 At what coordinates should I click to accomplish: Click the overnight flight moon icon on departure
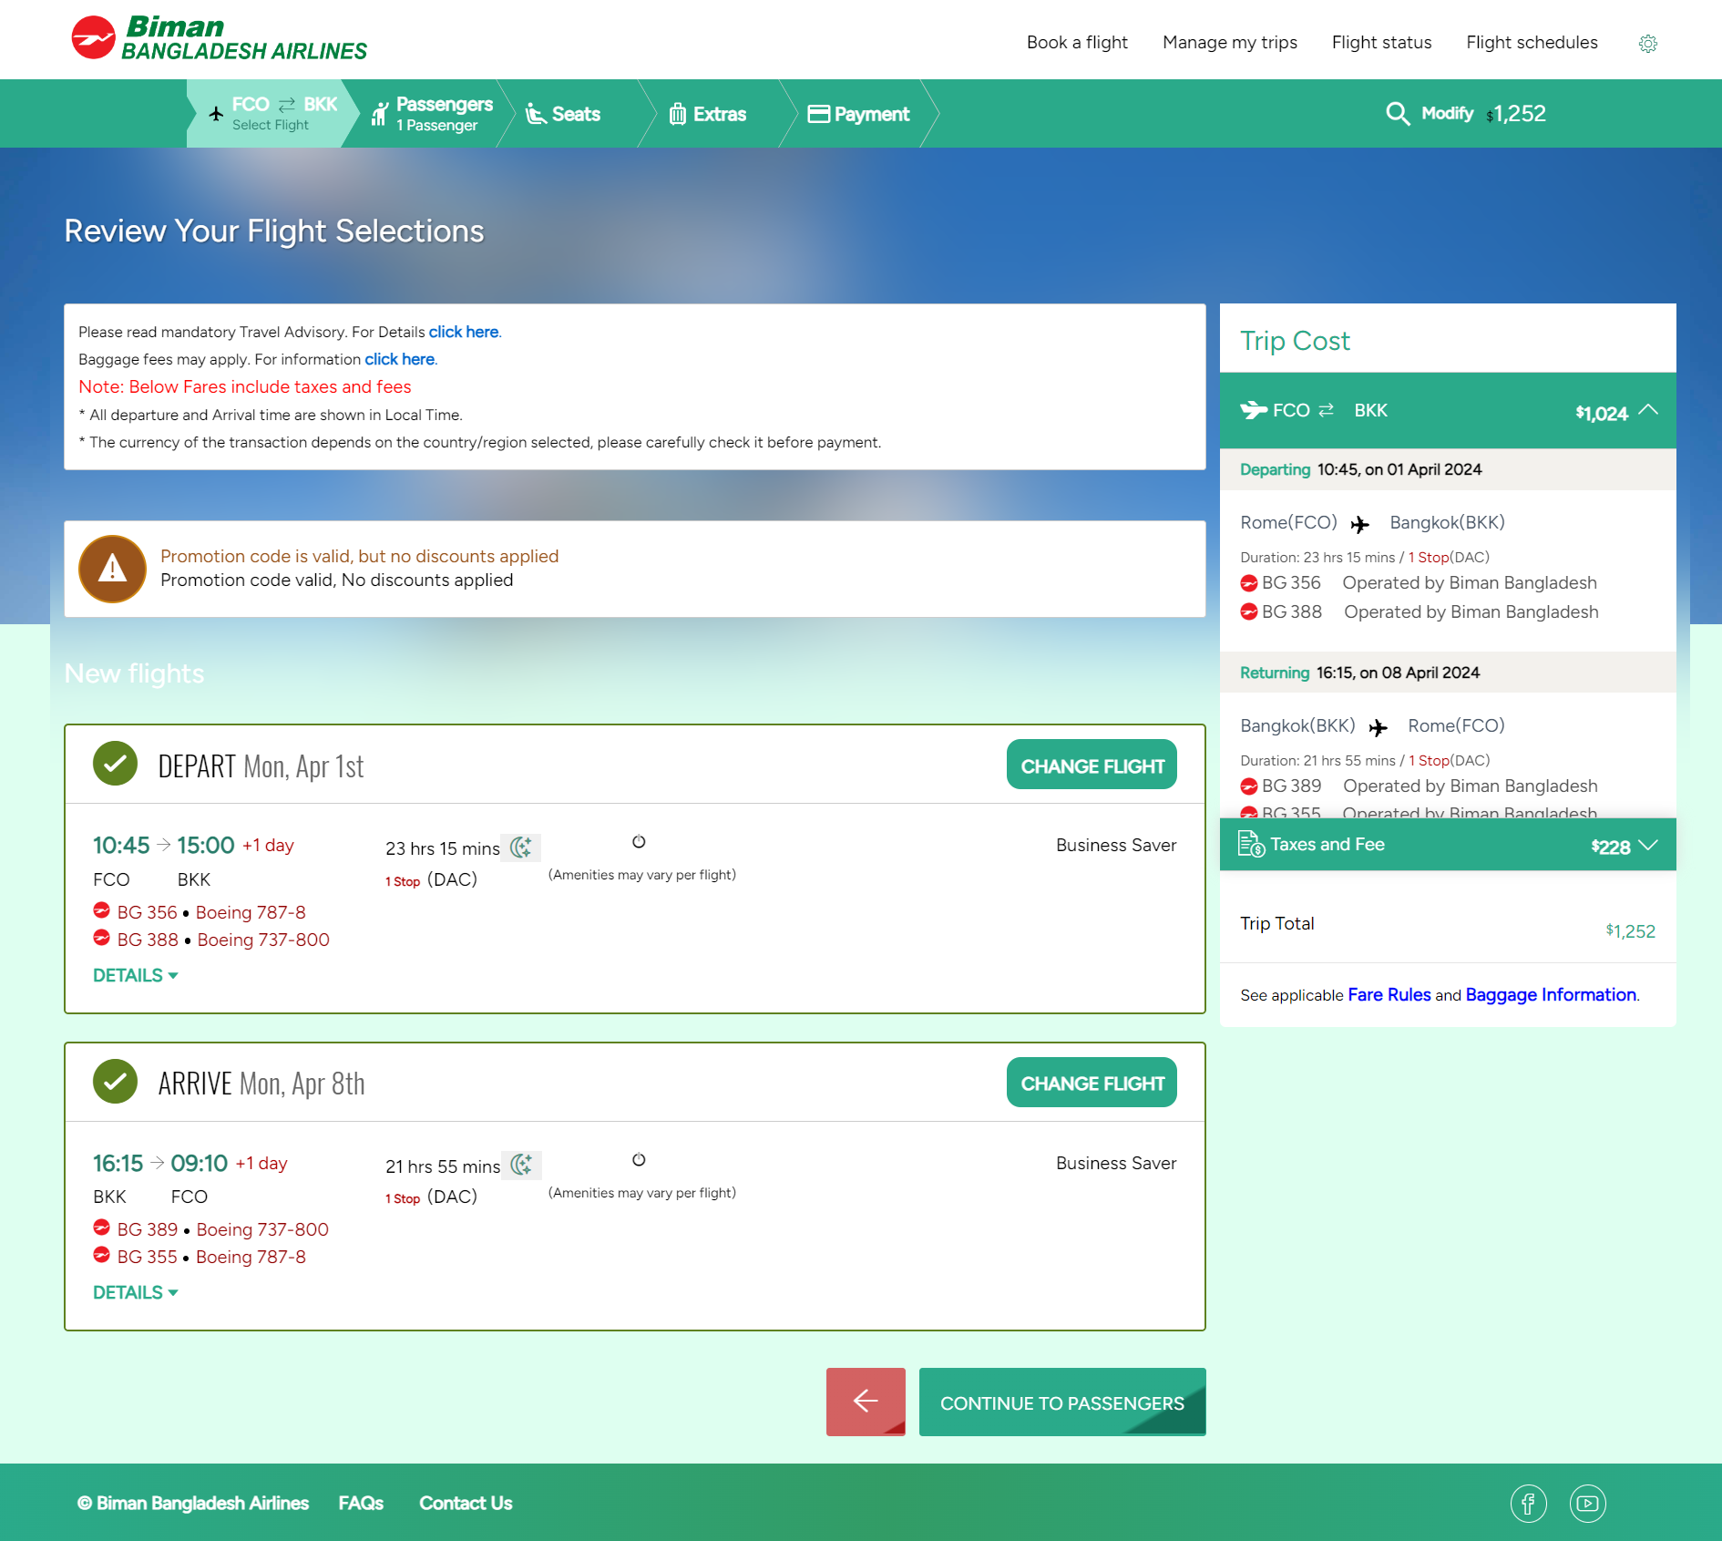521,848
